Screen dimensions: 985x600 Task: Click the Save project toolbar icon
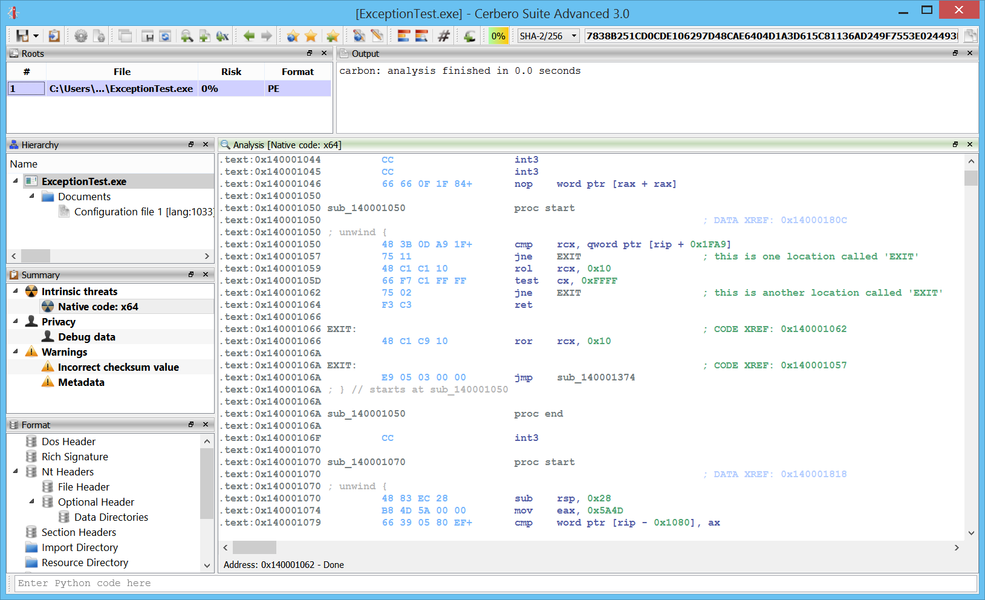[x=22, y=36]
